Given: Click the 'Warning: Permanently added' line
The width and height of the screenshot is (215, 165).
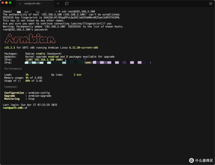Looking at the screenshot, I should (63, 26).
